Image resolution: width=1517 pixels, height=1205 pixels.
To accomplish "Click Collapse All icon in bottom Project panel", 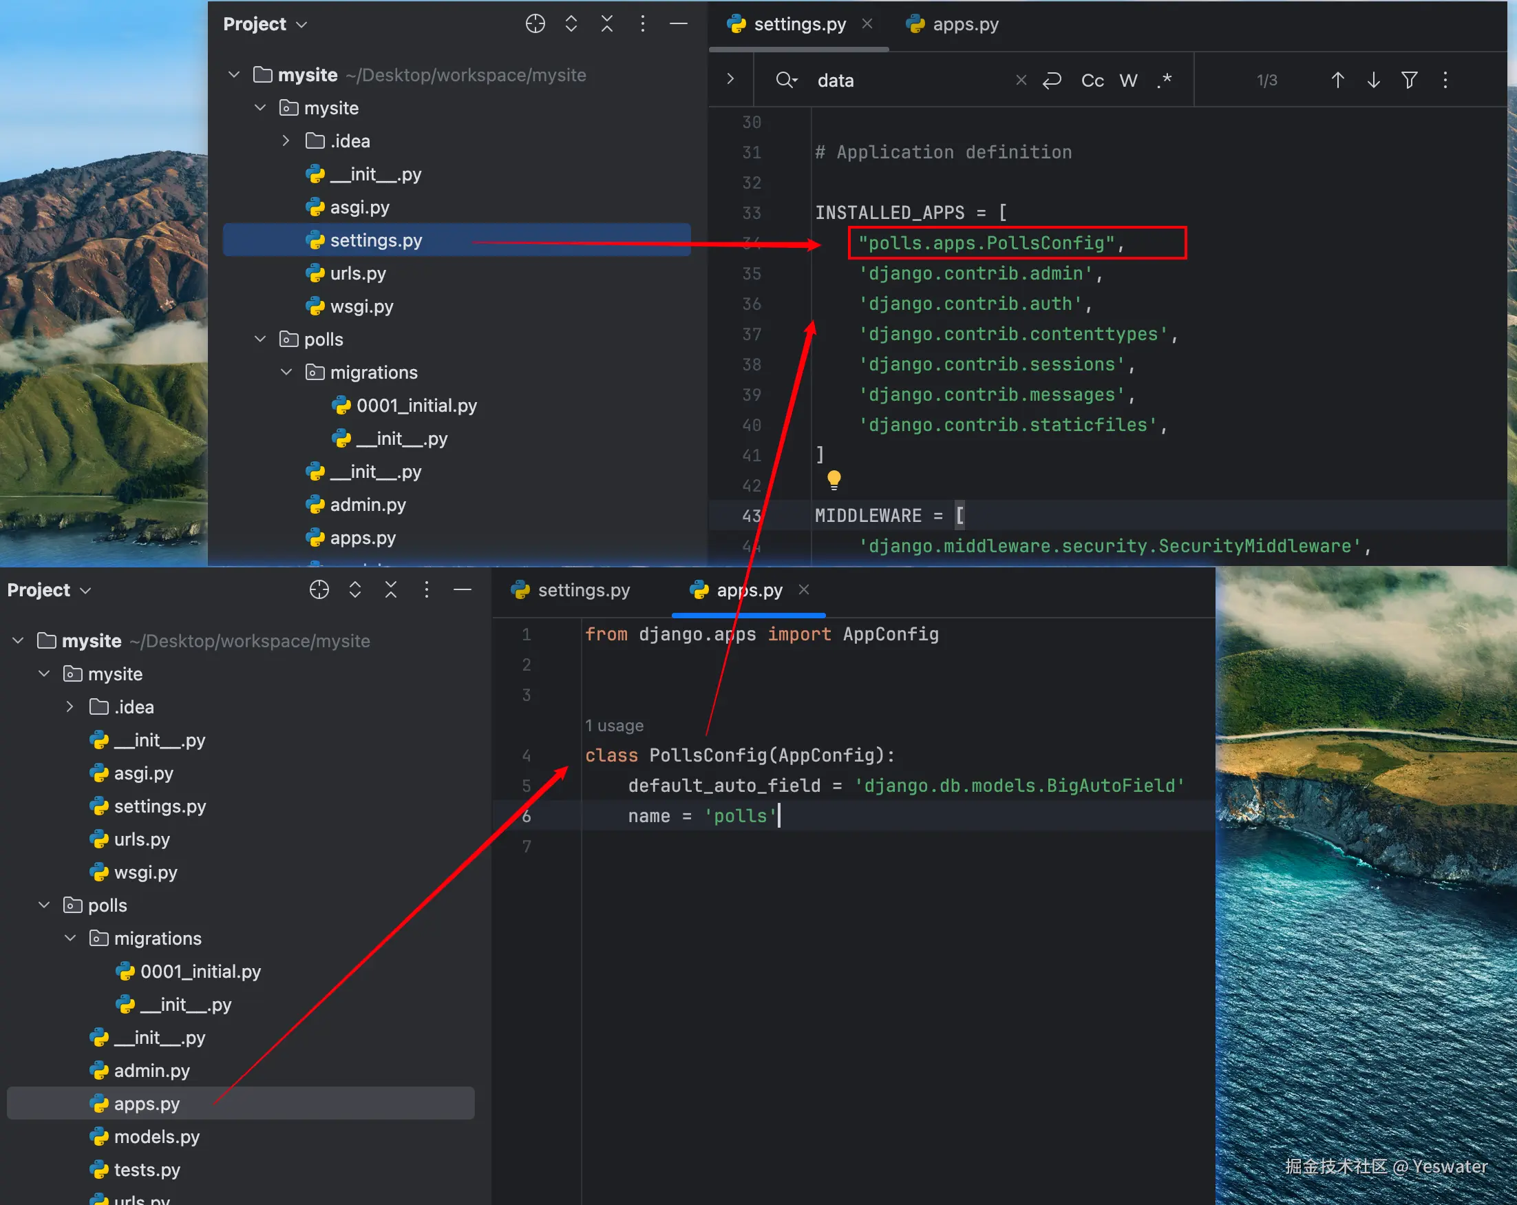I will tap(390, 590).
